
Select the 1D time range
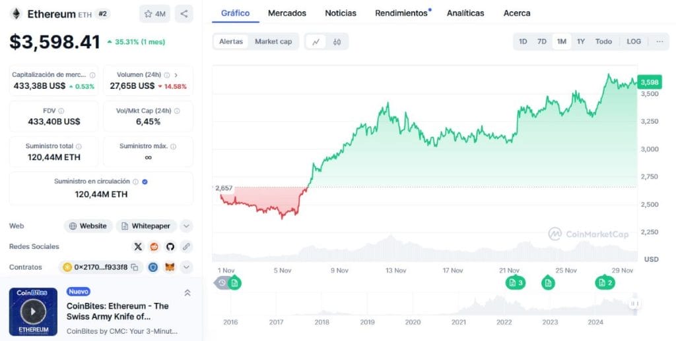pyautogui.click(x=523, y=41)
